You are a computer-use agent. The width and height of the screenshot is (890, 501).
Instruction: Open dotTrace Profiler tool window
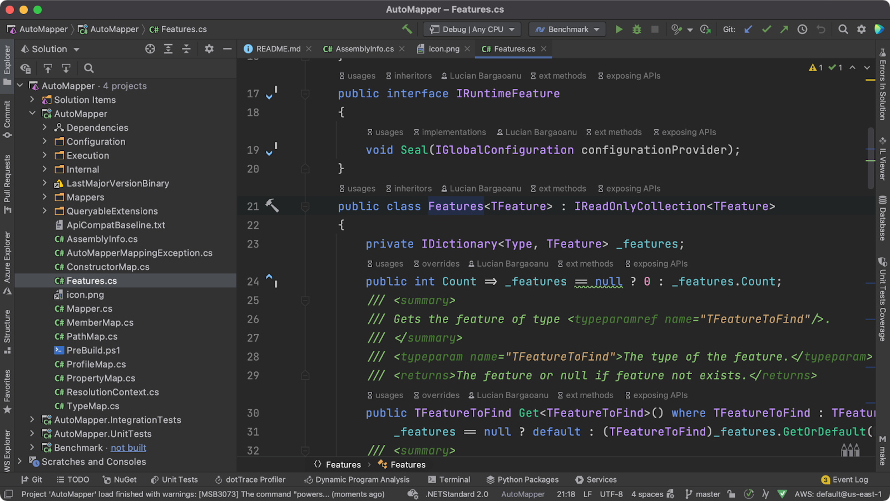[x=250, y=479]
